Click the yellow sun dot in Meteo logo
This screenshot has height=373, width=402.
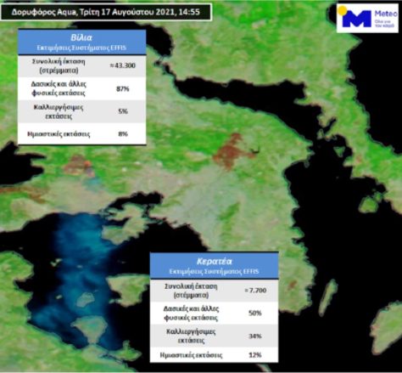tap(343, 10)
